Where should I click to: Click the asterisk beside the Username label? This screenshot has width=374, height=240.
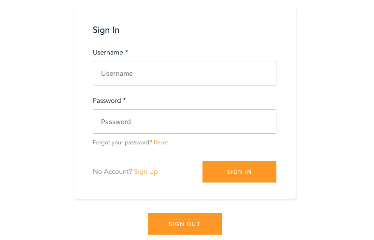pyautogui.click(x=127, y=52)
